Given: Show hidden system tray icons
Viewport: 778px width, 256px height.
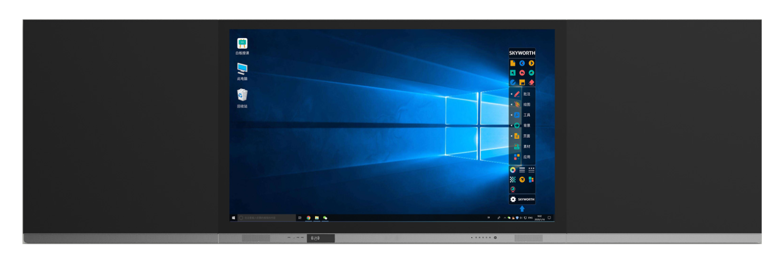Looking at the screenshot, I should tap(505, 218).
